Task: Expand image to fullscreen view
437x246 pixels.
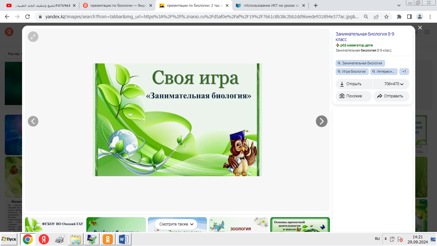Action: tap(33, 37)
